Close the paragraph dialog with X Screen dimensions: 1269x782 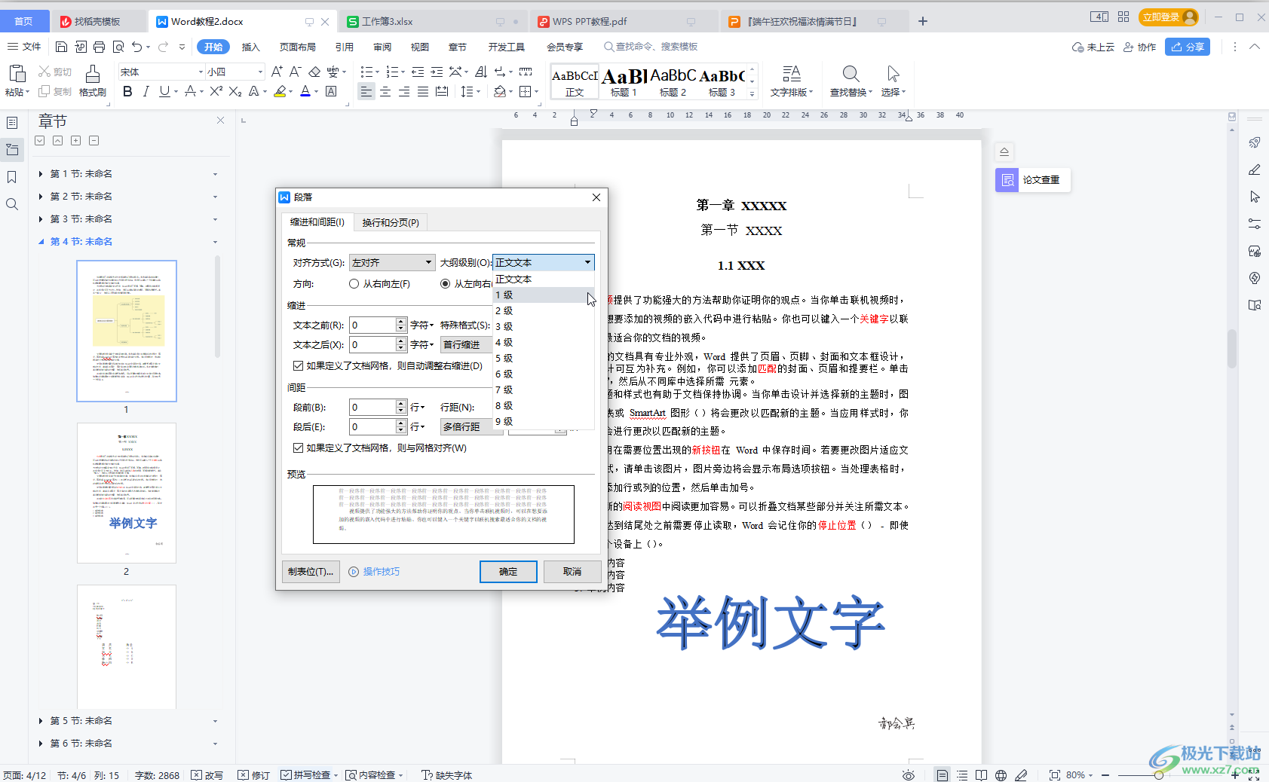pyautogui.click(x=596, y=197)
